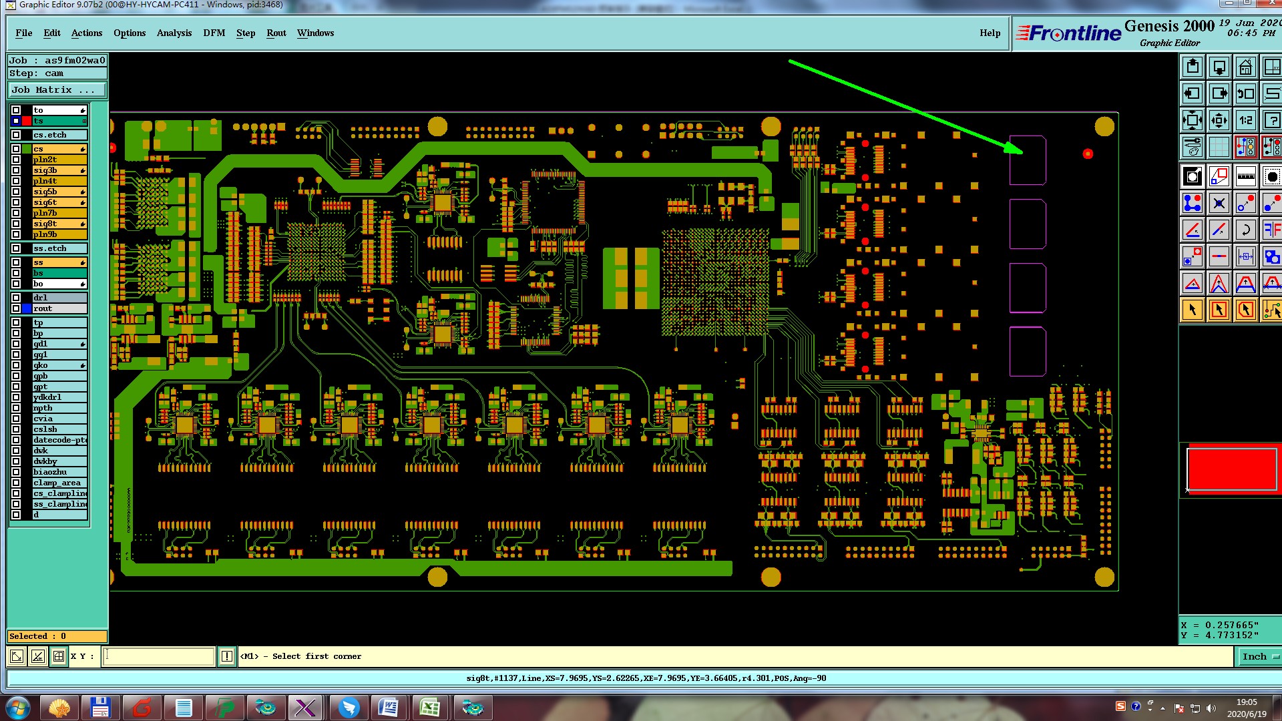The width and height of the screenshot is (1282, 721).
Task: Toggle checkbox for cs.etch layer
Action: coord(16,135)
